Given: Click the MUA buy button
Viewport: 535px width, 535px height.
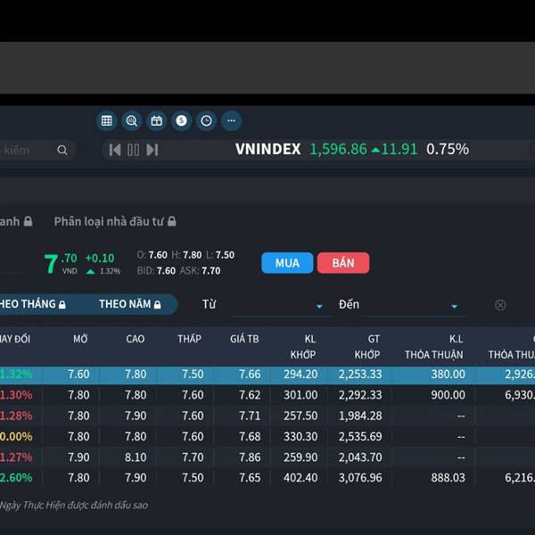Looking at the screenshot, I should pos(287,263).
